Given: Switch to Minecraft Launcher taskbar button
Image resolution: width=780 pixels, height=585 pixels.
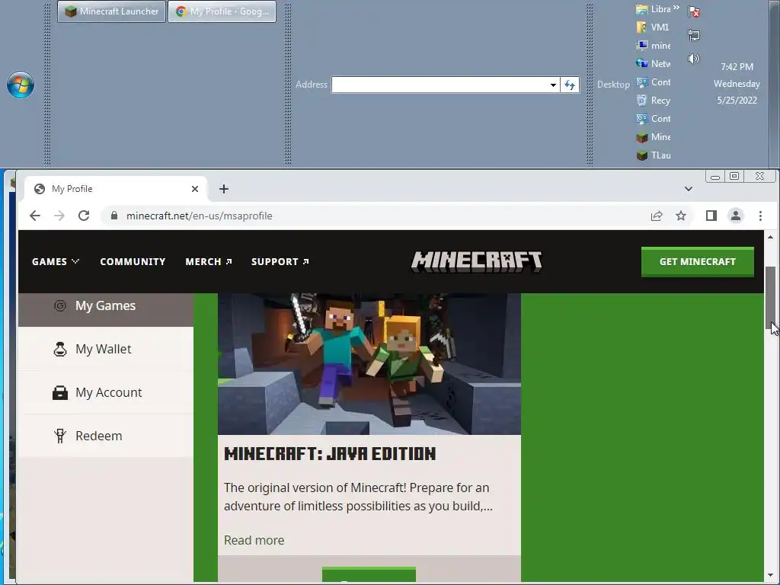Looking at the screenshot, I should 111,11.
